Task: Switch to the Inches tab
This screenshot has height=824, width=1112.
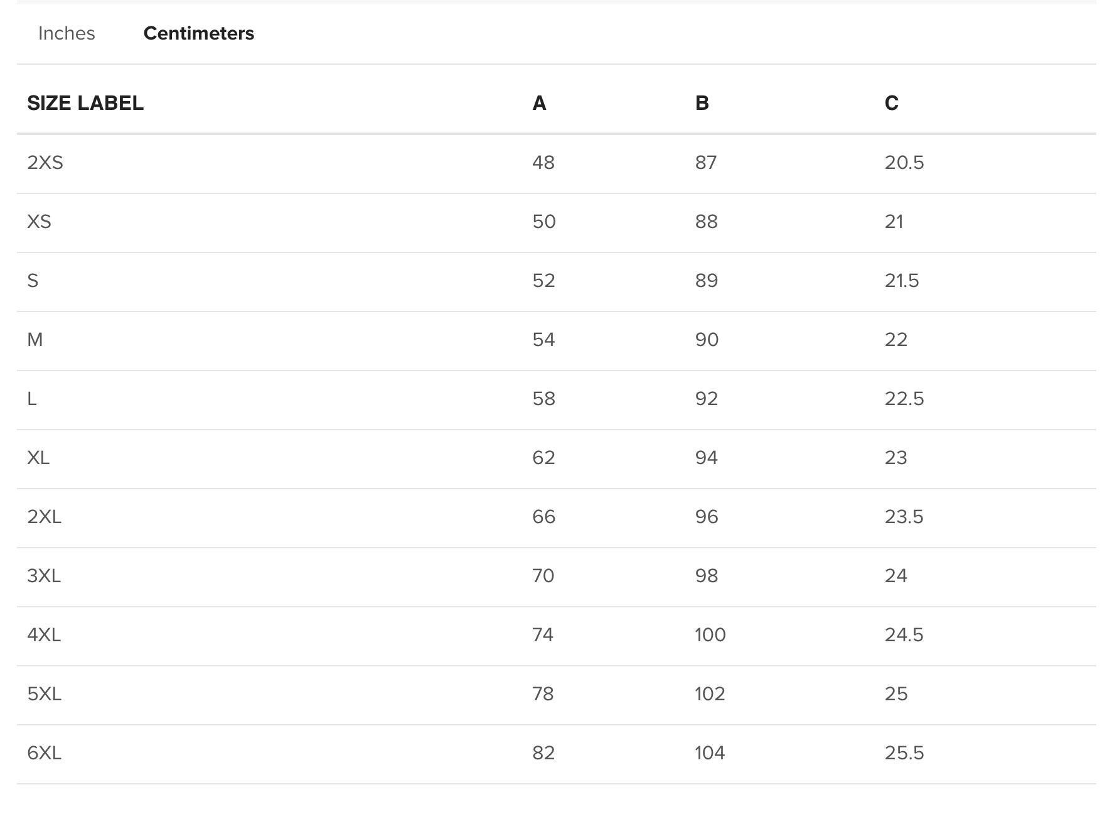Action: (x=67, y=33)
